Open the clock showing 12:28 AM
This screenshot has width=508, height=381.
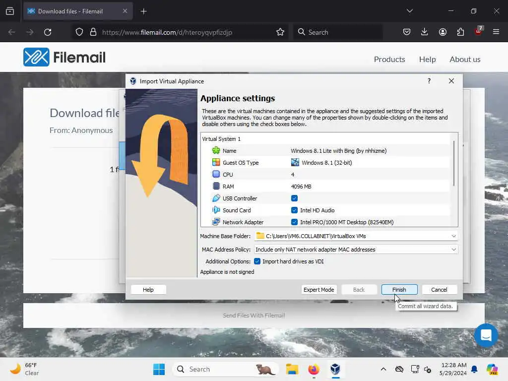coord(453,369)
